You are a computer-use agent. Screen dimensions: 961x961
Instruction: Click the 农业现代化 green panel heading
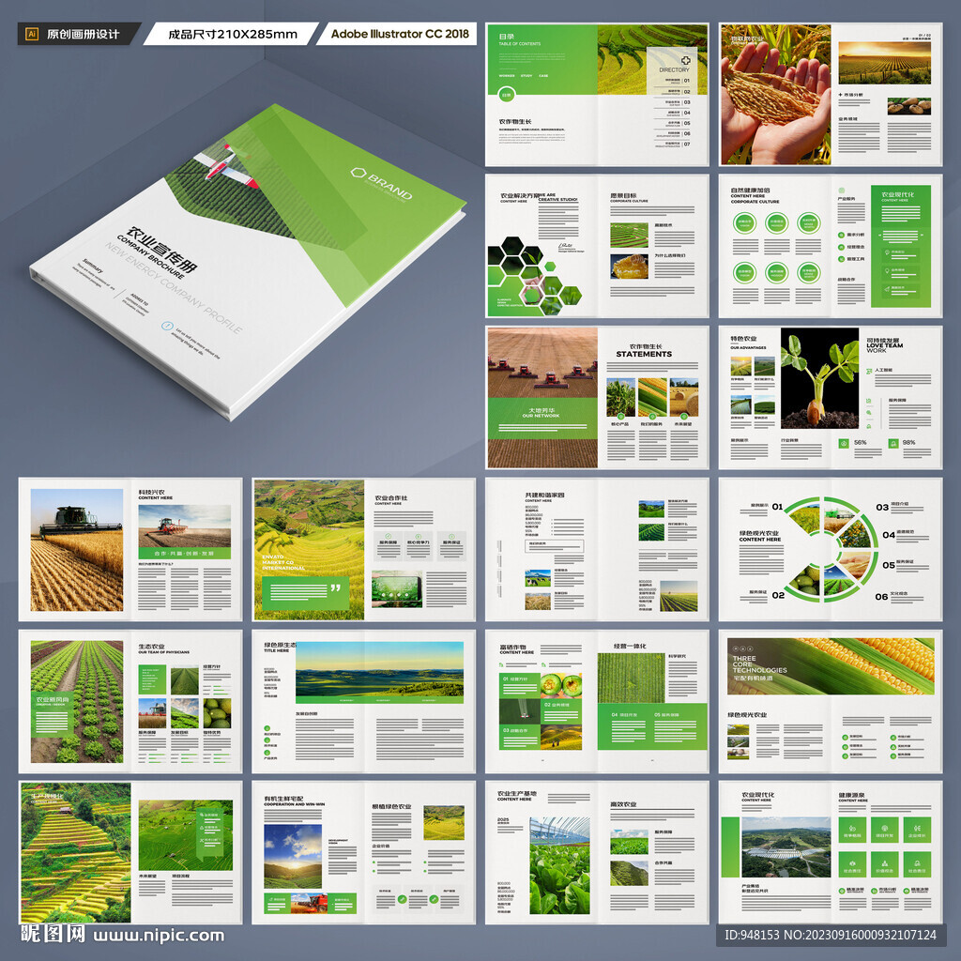(897, 194)
